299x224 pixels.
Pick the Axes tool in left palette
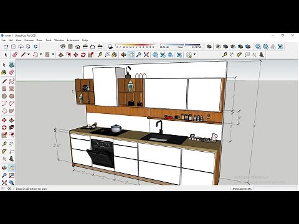pos(4,159)
